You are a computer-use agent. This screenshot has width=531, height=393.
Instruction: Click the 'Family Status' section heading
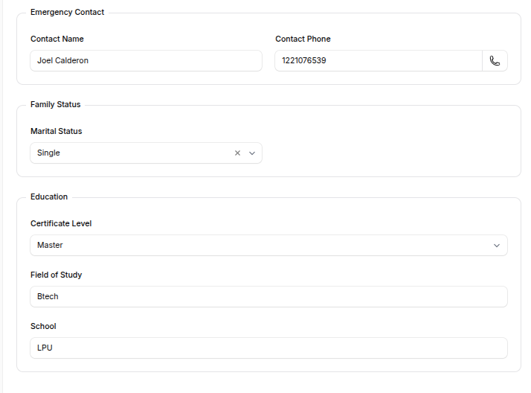pos(56,104)
